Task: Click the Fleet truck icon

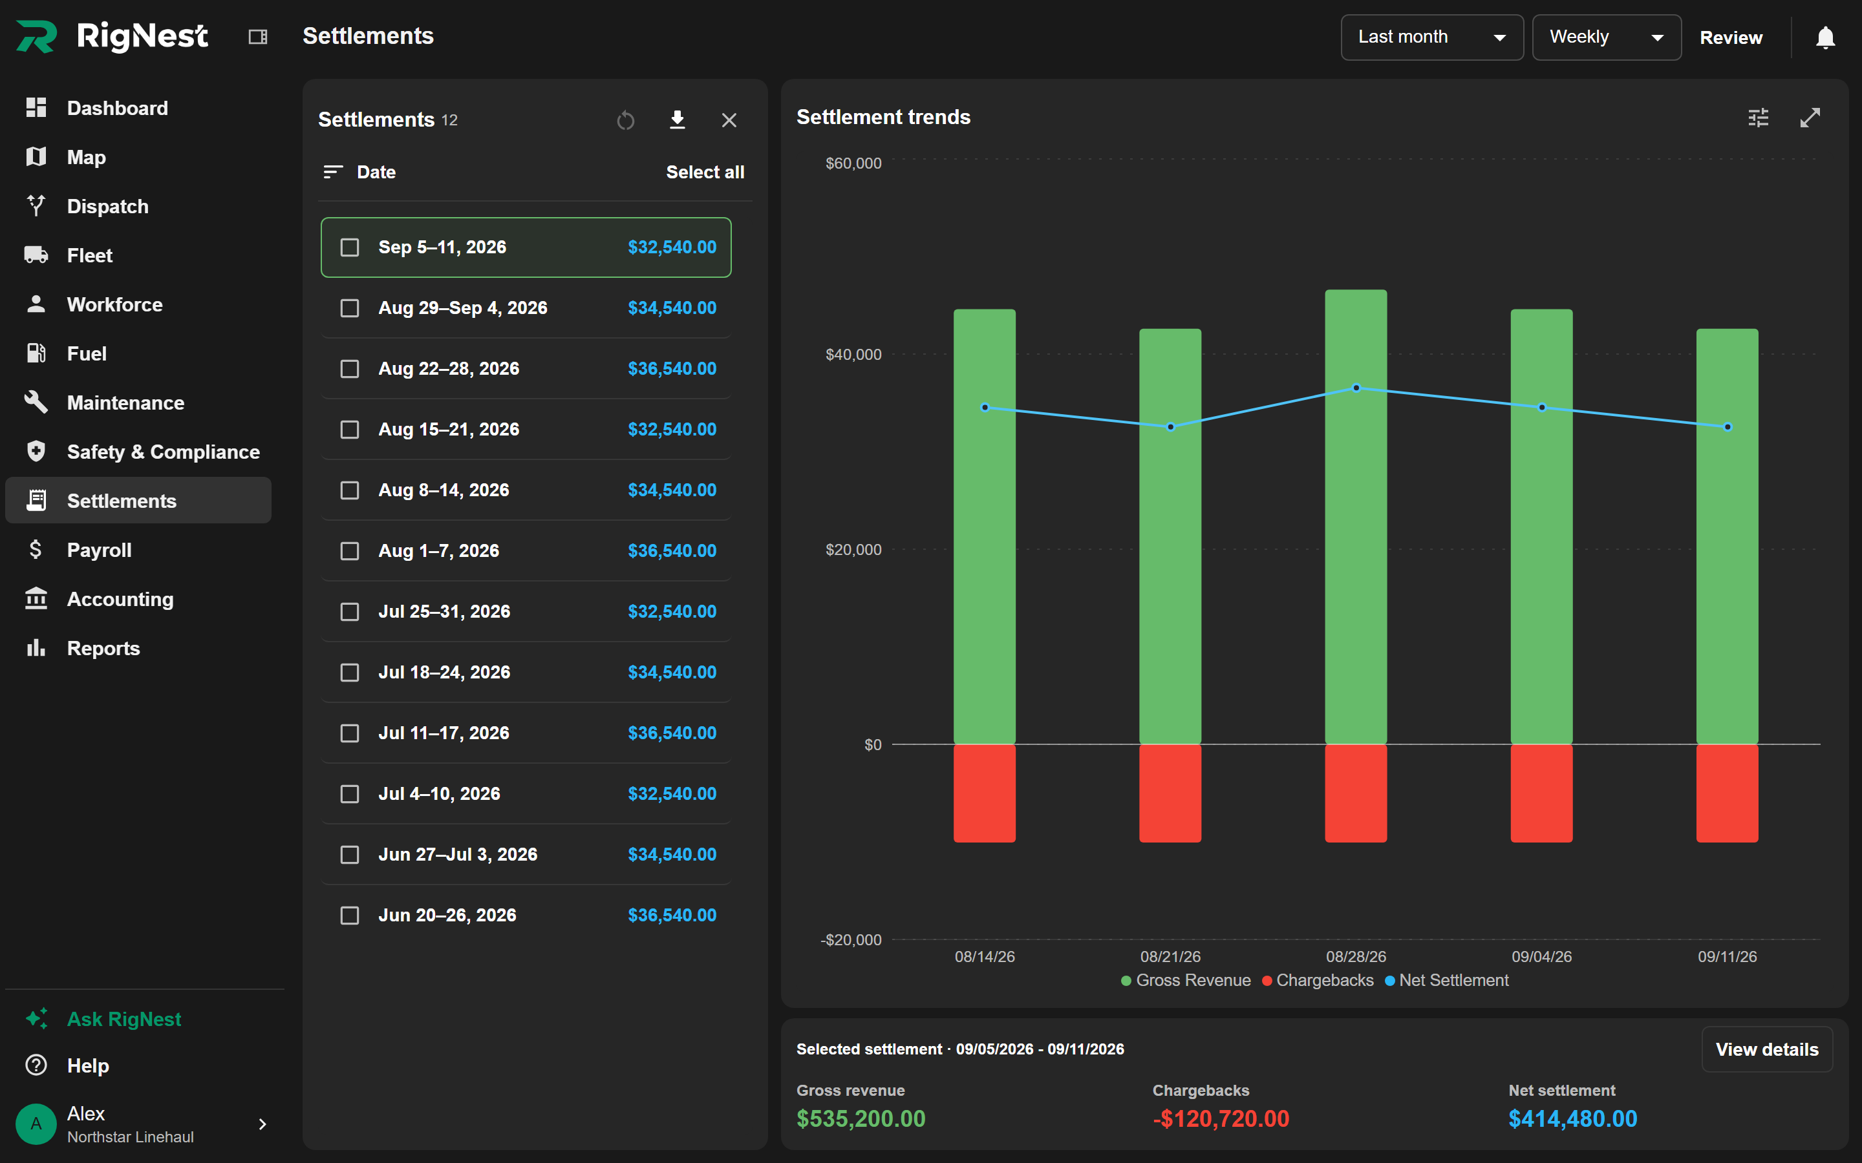Action: pyautogui.click(x=36, y=255)
